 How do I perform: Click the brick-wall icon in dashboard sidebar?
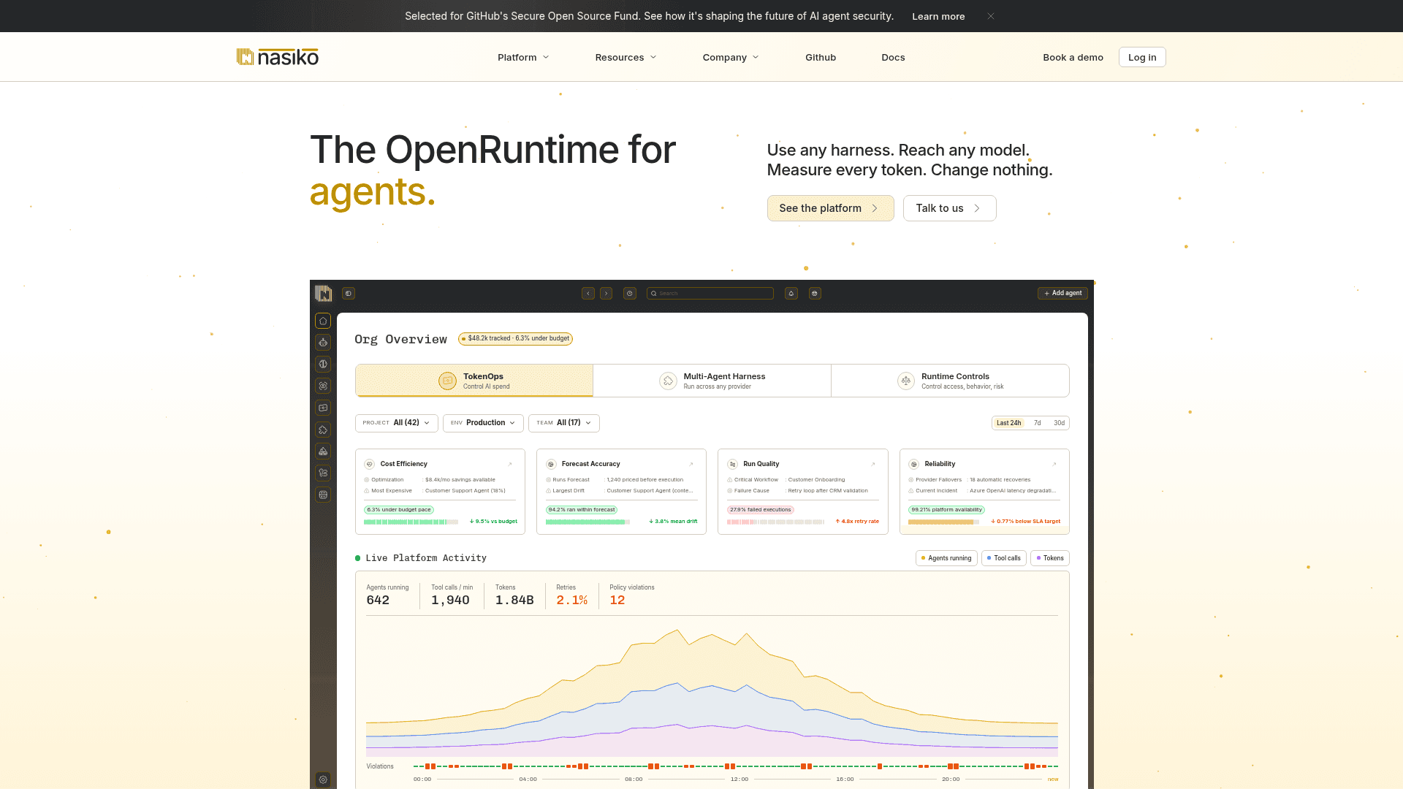coord(323,451)
